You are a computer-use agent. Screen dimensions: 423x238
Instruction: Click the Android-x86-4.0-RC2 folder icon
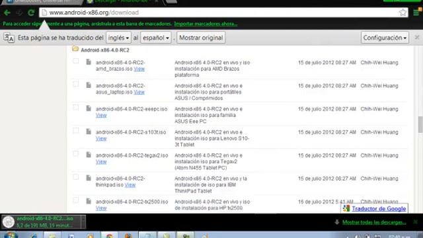75,49
